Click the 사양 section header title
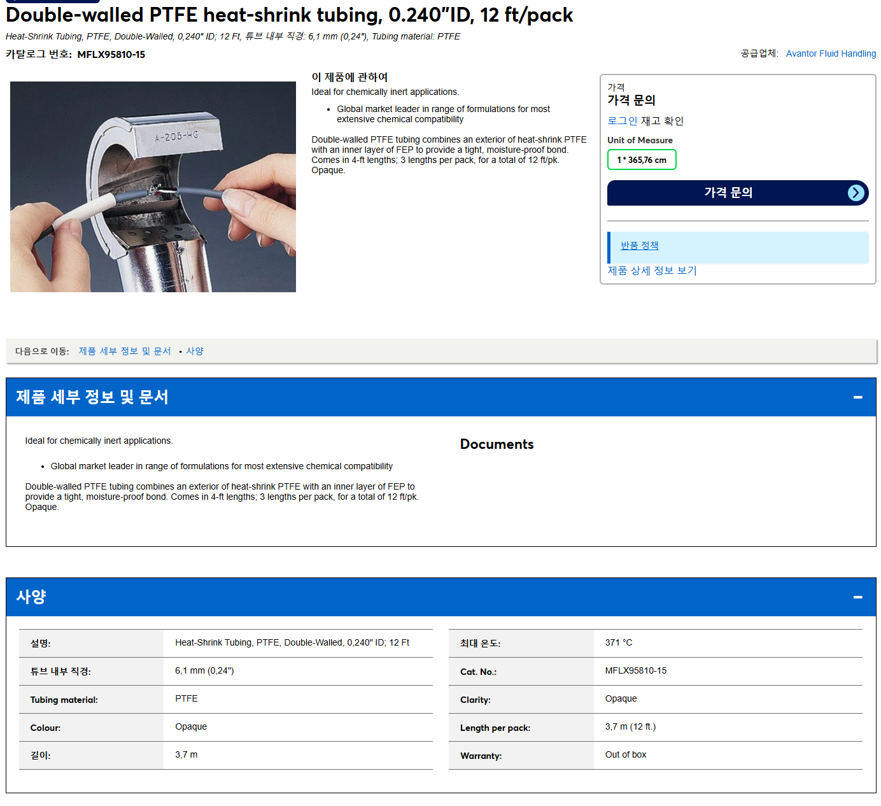This screenshot has width=881, height=806. 31,597
